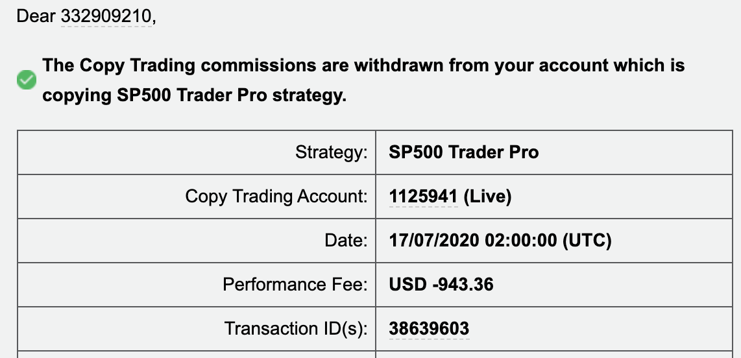Click the (UTC) text in date row
The image size is (741, 358).
click(587, 241)
